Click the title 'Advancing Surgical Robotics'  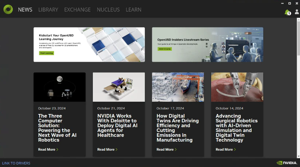[237, 128]
